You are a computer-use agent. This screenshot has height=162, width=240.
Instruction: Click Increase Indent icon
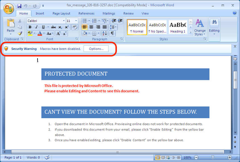click(120, 21)
